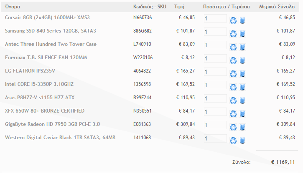Delete Western Digital Caviar Black from the cart
This screenshot has height=173, width=303.
[x=242, y=140]
